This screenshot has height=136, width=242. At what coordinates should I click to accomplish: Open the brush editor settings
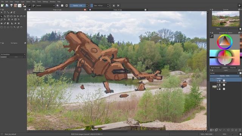click(x=29, y=5)
